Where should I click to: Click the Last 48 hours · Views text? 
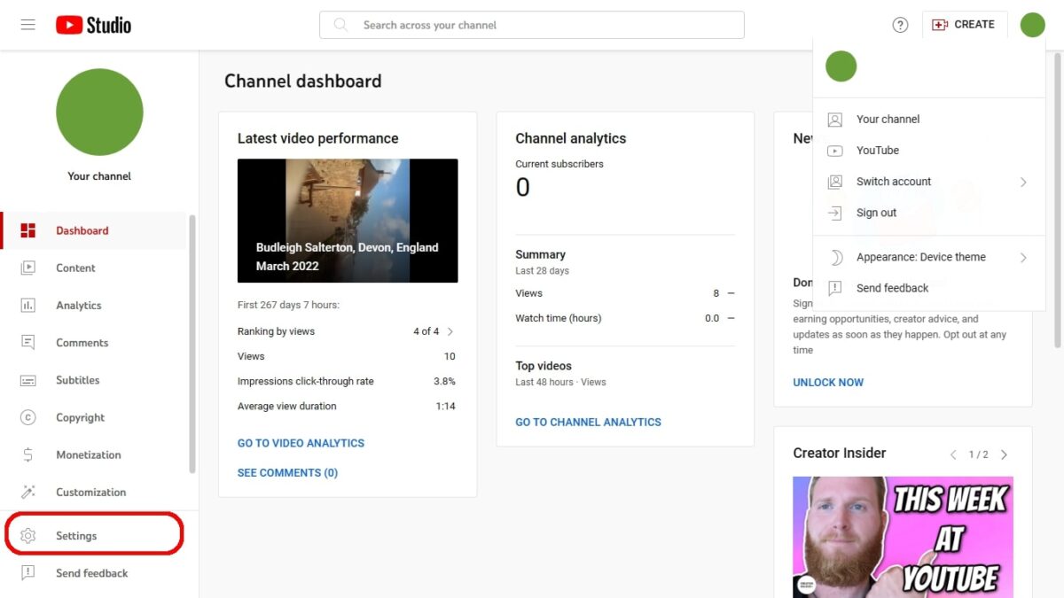pyautogui.click(x=560, y=382)
